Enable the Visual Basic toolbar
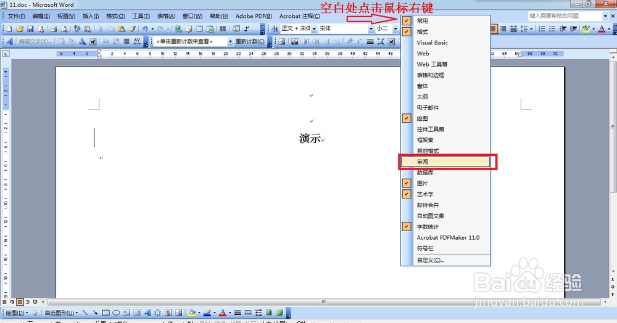 pyautogui.click(x=446, y=43)
